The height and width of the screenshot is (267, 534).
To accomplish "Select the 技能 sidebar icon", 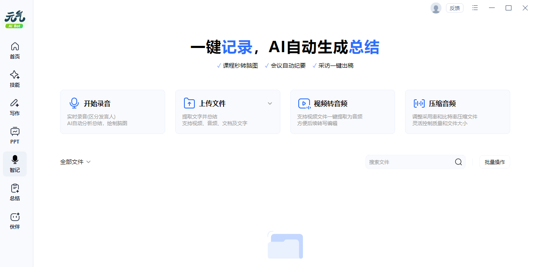I will 15,78.
